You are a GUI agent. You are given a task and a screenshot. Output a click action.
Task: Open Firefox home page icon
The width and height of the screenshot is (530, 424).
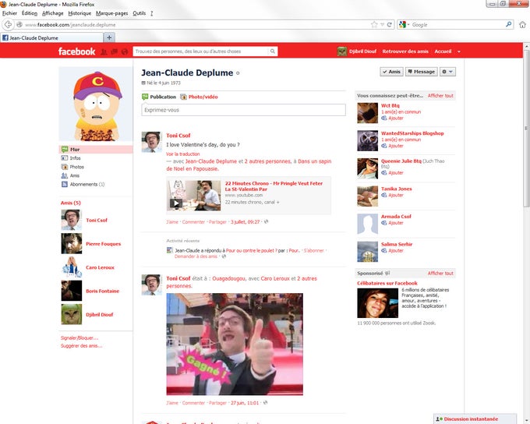point(522,24)
